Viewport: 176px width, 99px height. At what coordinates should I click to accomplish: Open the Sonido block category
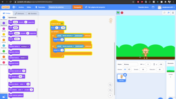pyautogui.click(x=4, y=29)
